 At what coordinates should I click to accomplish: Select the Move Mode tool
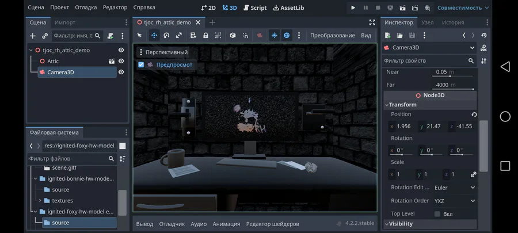(154, 35)
